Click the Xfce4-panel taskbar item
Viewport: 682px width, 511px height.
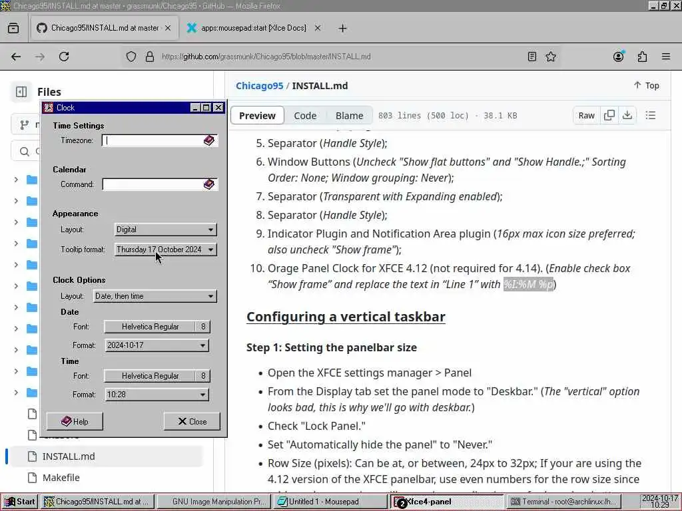click(x=447, y=502)
